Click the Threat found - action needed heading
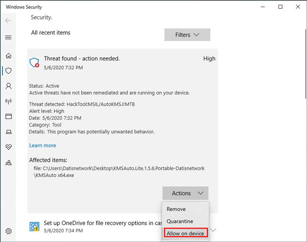 click(82, 58)
